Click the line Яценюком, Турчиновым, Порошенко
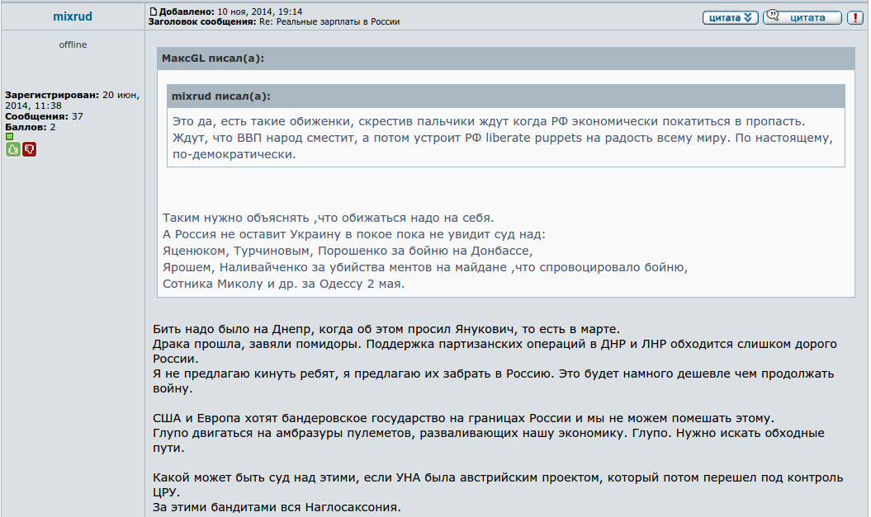The height and width of the screenshot is (517, 871). point(348,251)
